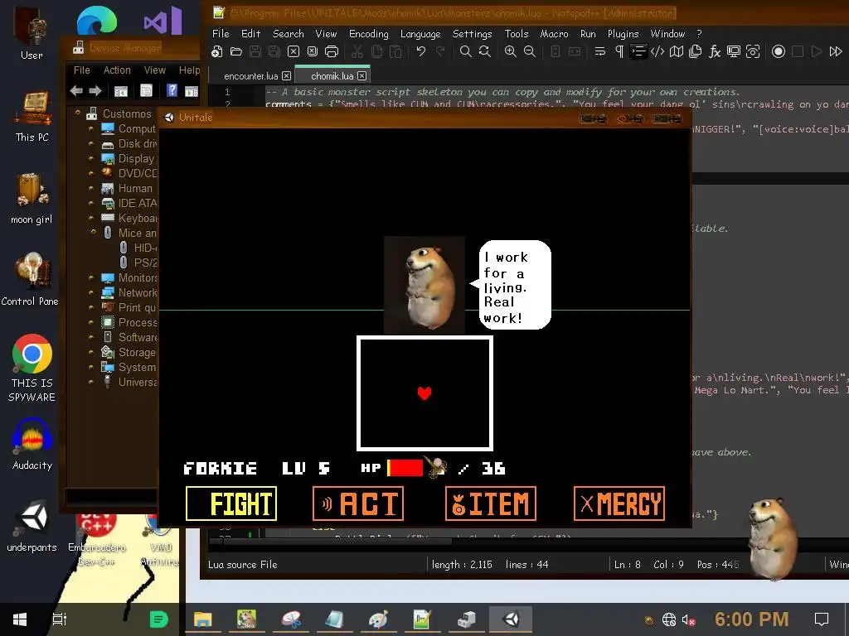Toggle show all characters pilcrow icon
This screenshot has height=636, width=849.
[619, 51]
